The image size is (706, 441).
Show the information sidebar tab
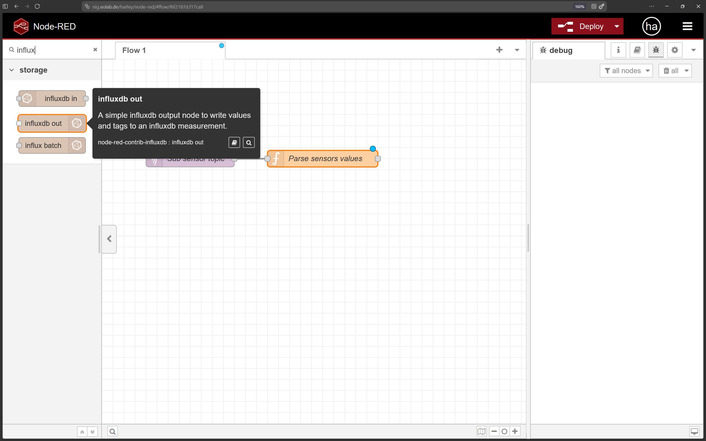(618, 50)
